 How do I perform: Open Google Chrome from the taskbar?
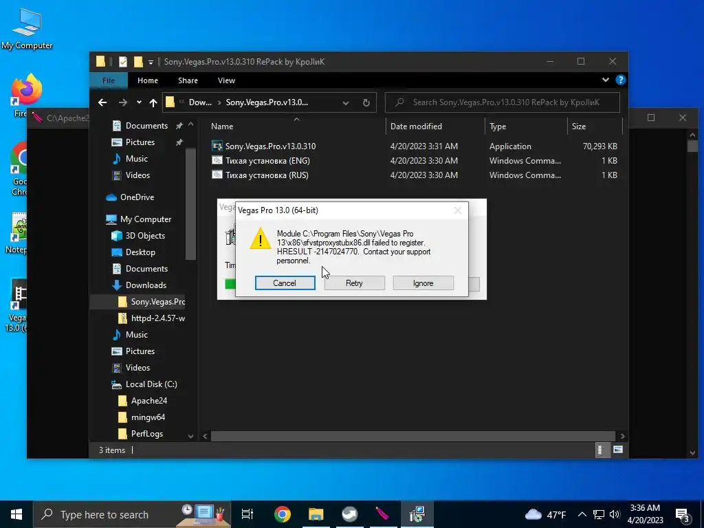(x=283, y=514)
